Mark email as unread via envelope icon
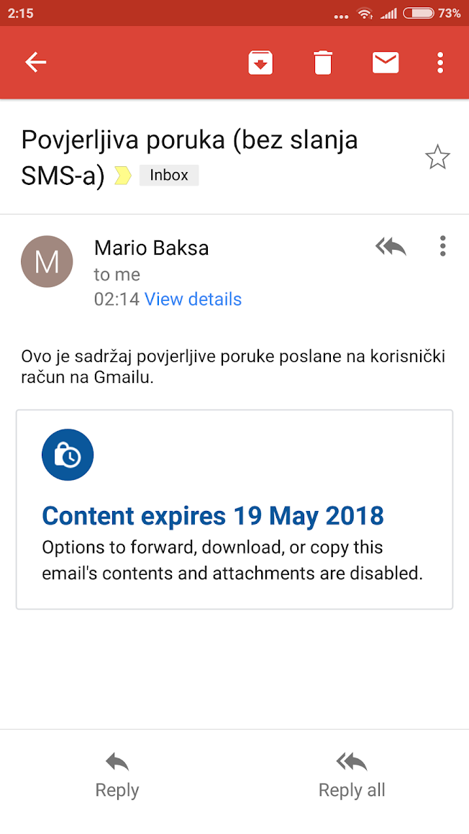Image resolution: width=469 pixels, height=834 pixels. click(386, 63)
